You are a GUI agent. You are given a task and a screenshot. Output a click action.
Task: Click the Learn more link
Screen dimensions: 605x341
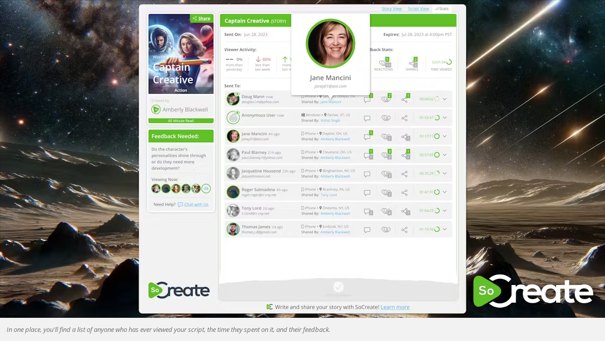[395, 307]
